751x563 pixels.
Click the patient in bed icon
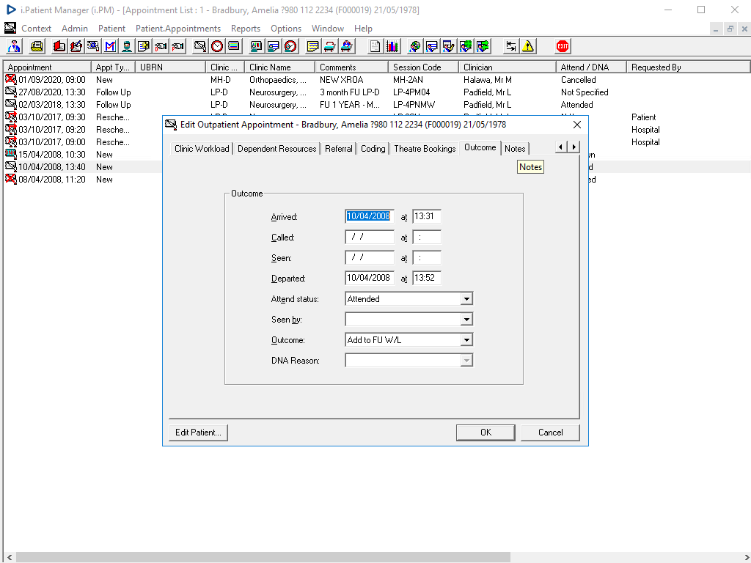[x=347, y=46]
